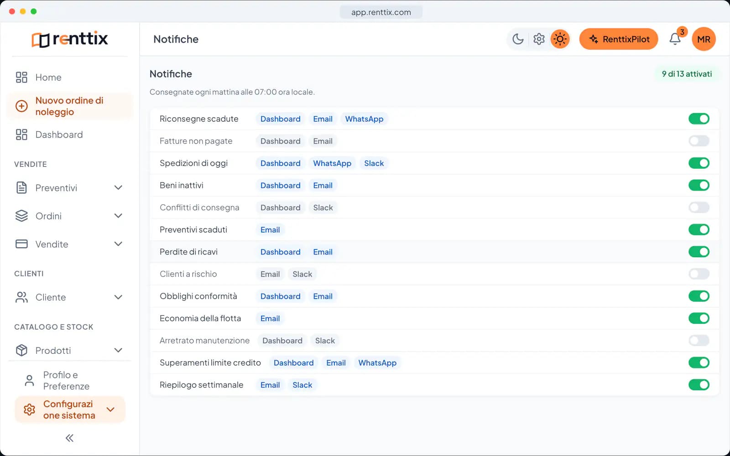
Task: Disable Riepilogo settimanale toggle
Action: coord(699,385)
